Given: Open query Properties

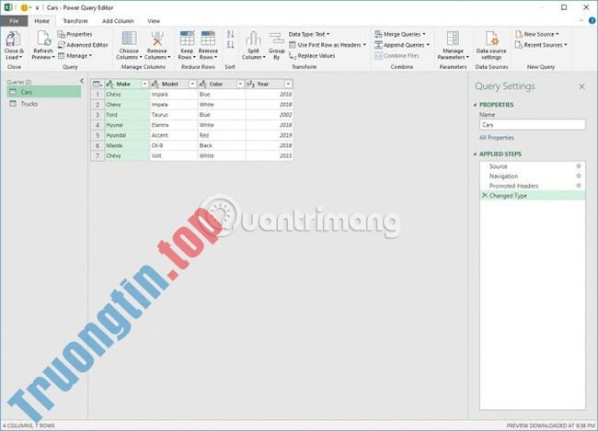Looking at the screenshot, I should [x=75, y=34].
